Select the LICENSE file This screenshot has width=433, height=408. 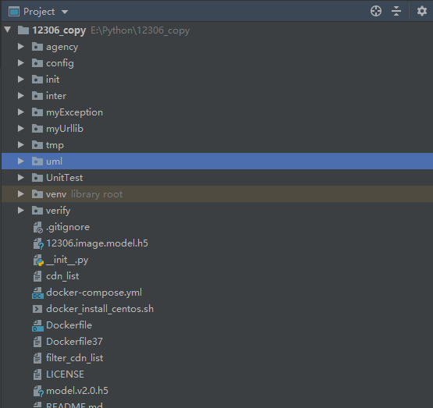point(65,374)
